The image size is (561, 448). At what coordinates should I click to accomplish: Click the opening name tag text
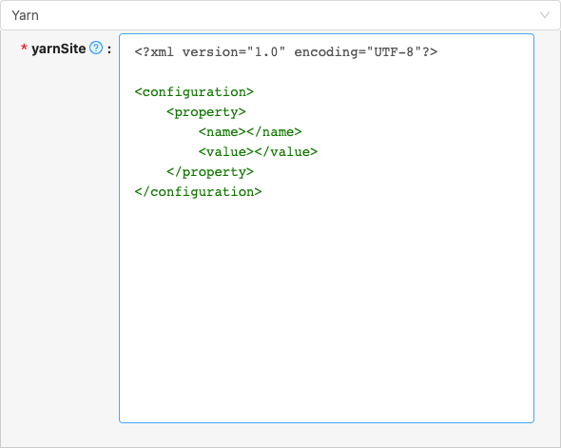click(222, 132)
